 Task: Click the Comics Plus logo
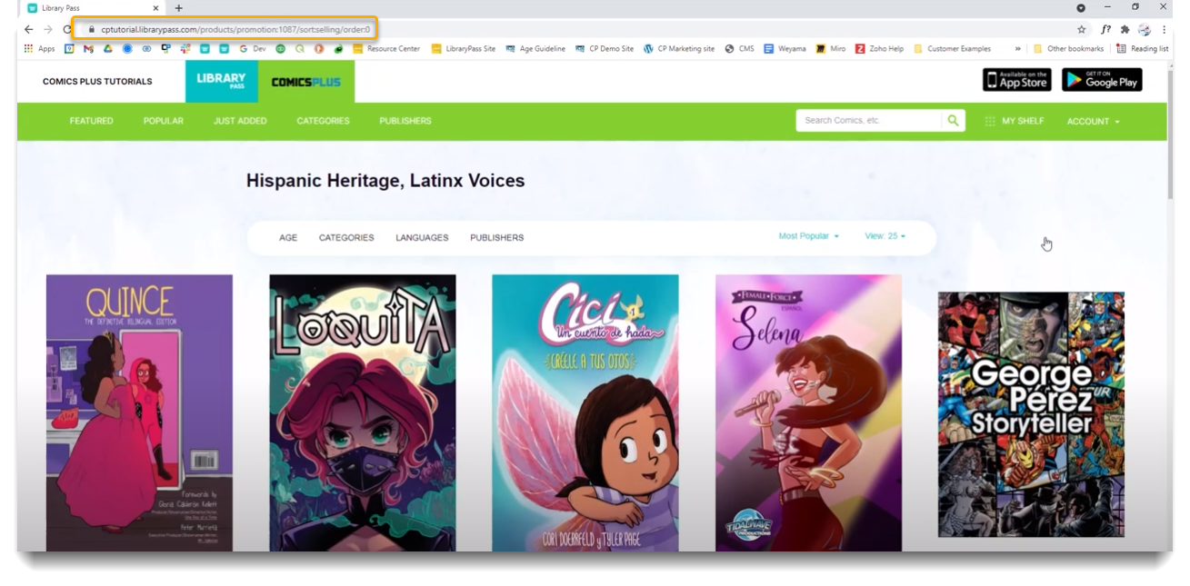pos(306,82)
